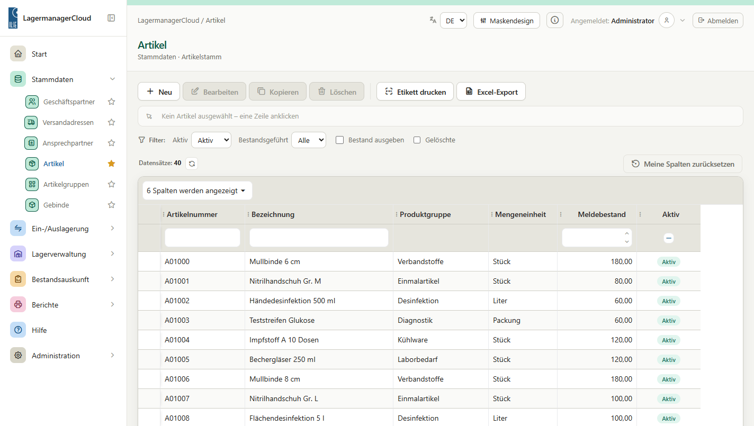Open the Aktiv filter dropdown

[x=211, y=140]
